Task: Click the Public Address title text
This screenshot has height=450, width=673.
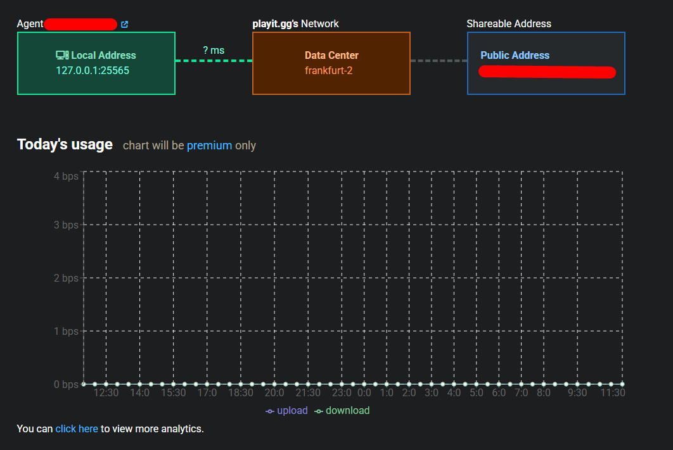Action: point(515,55)
